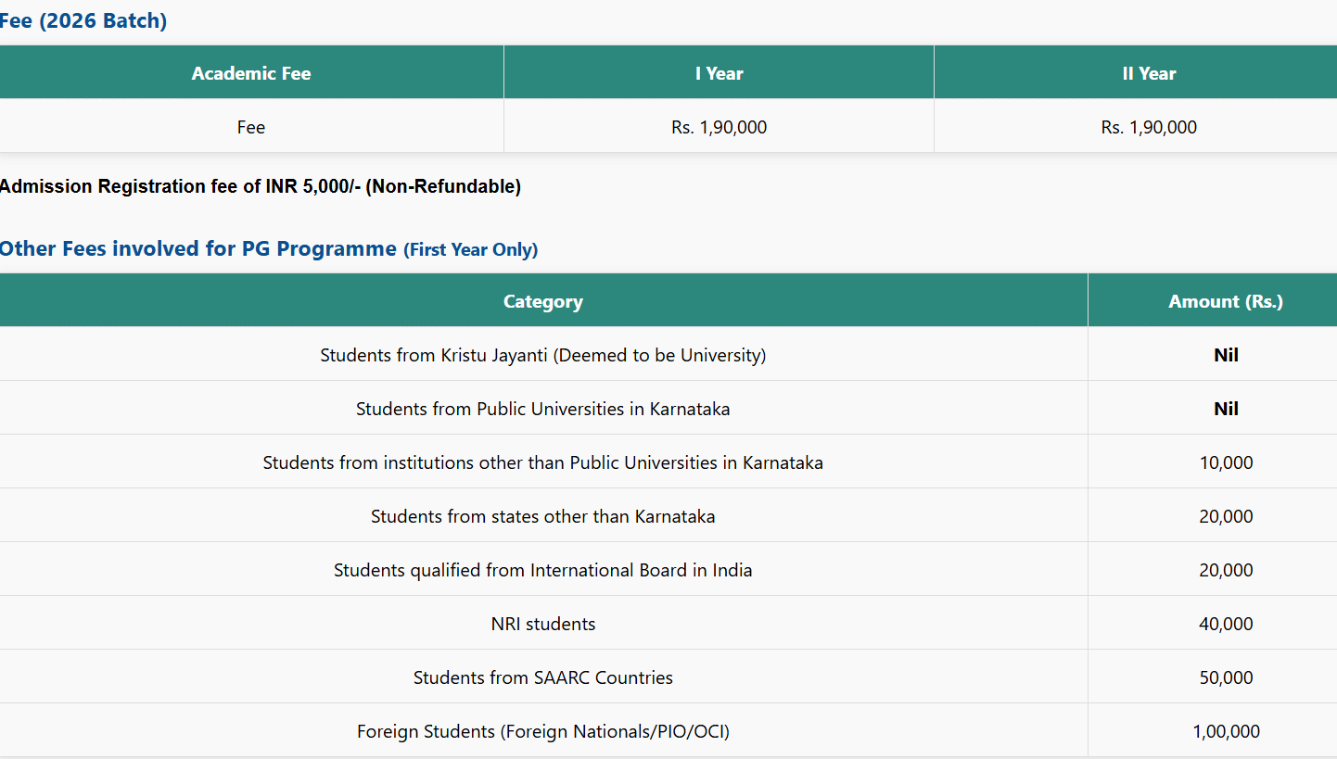Select the "NRI students" row
Image resolution: width=1337 pixels, height=759 pixels.
pyautogui.click(x=543, y=624)
